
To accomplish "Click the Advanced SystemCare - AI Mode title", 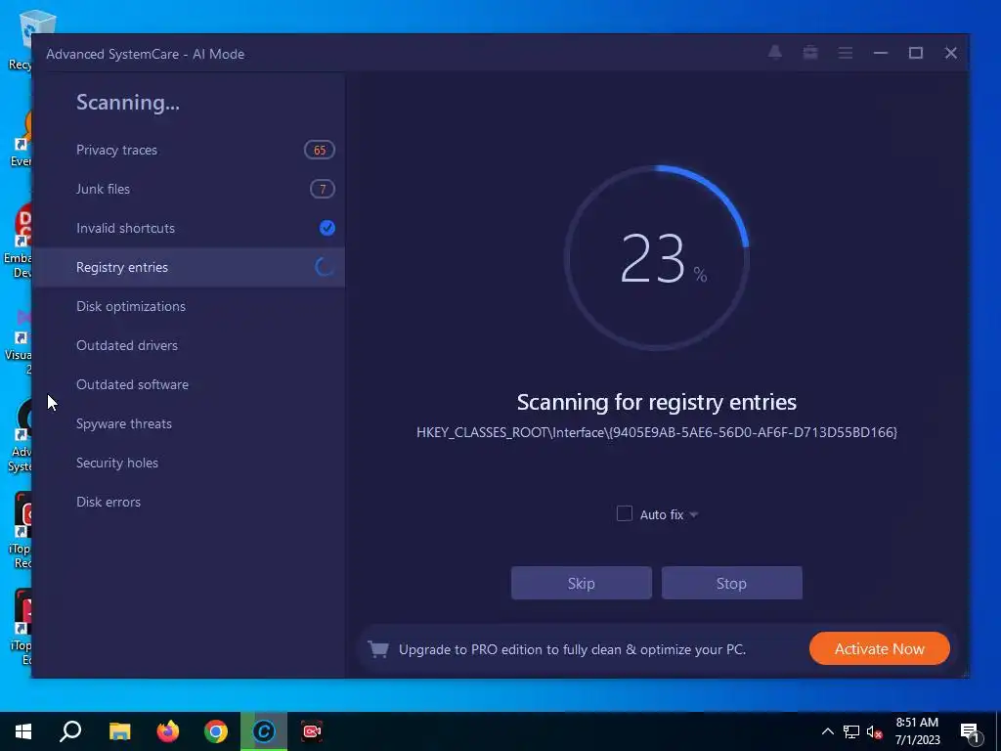I will [145, 55].
